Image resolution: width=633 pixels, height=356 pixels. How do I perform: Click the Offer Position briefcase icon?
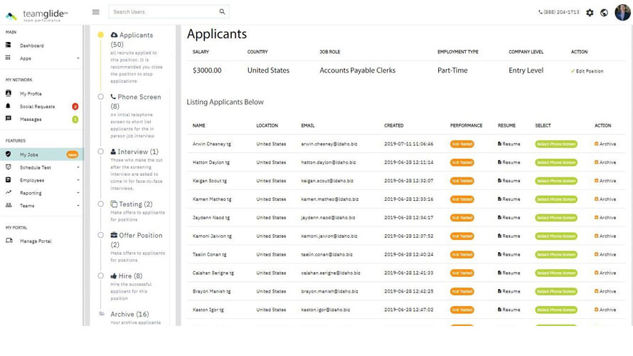click(x=114, y=235)
